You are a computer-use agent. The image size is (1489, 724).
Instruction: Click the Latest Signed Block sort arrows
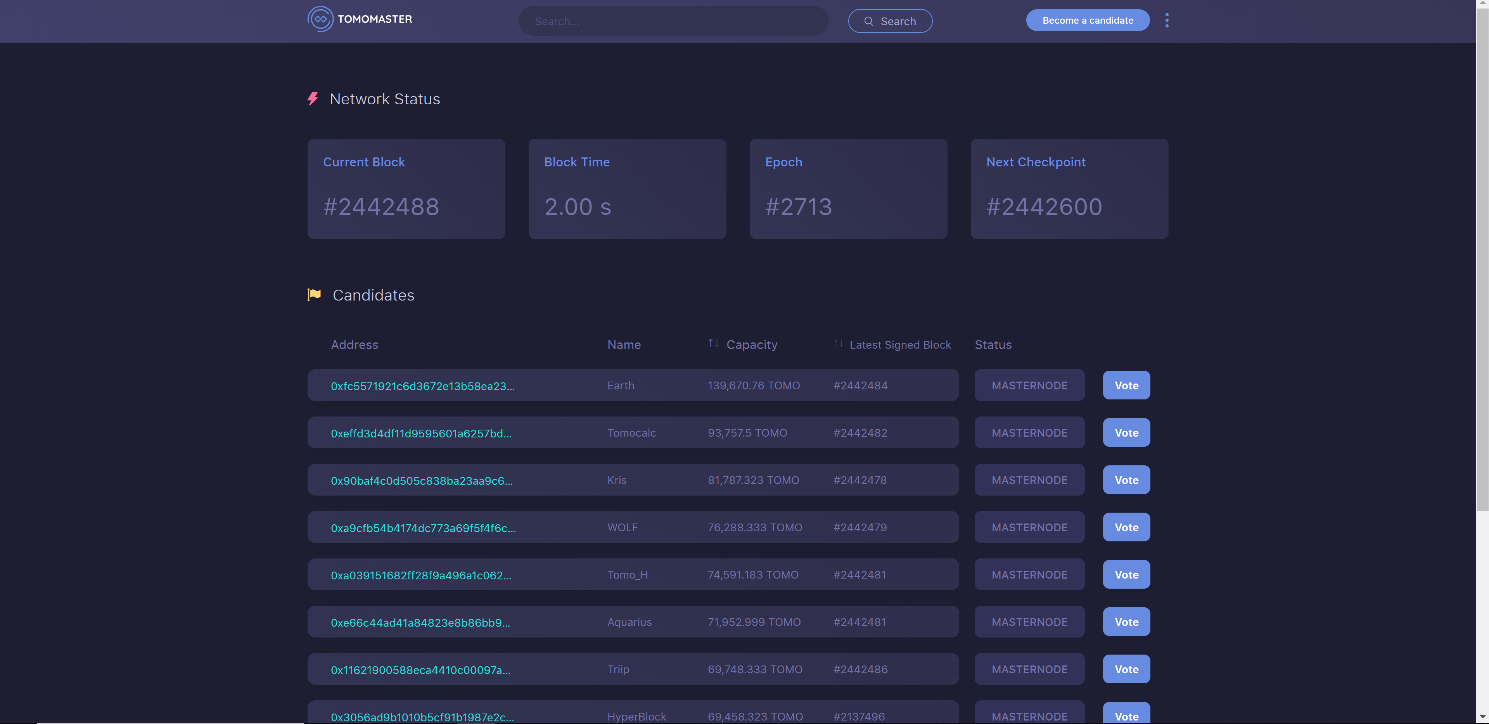(838, 344)
